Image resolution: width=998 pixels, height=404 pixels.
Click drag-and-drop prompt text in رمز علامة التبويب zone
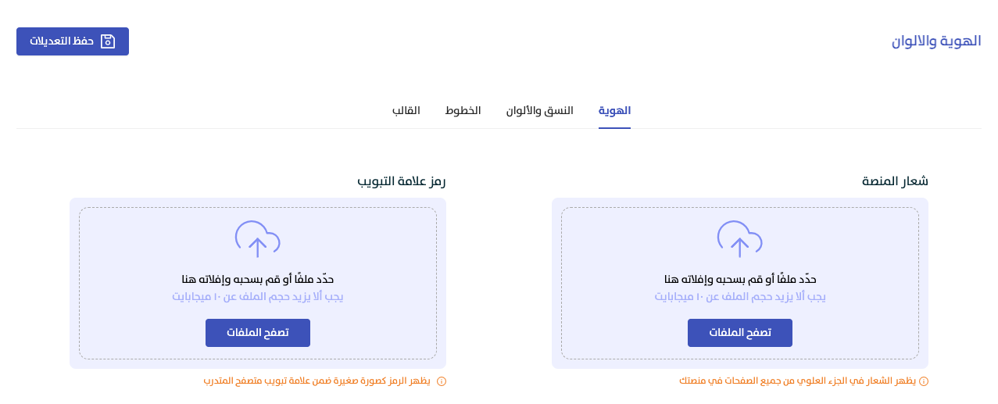click(258, 279)
